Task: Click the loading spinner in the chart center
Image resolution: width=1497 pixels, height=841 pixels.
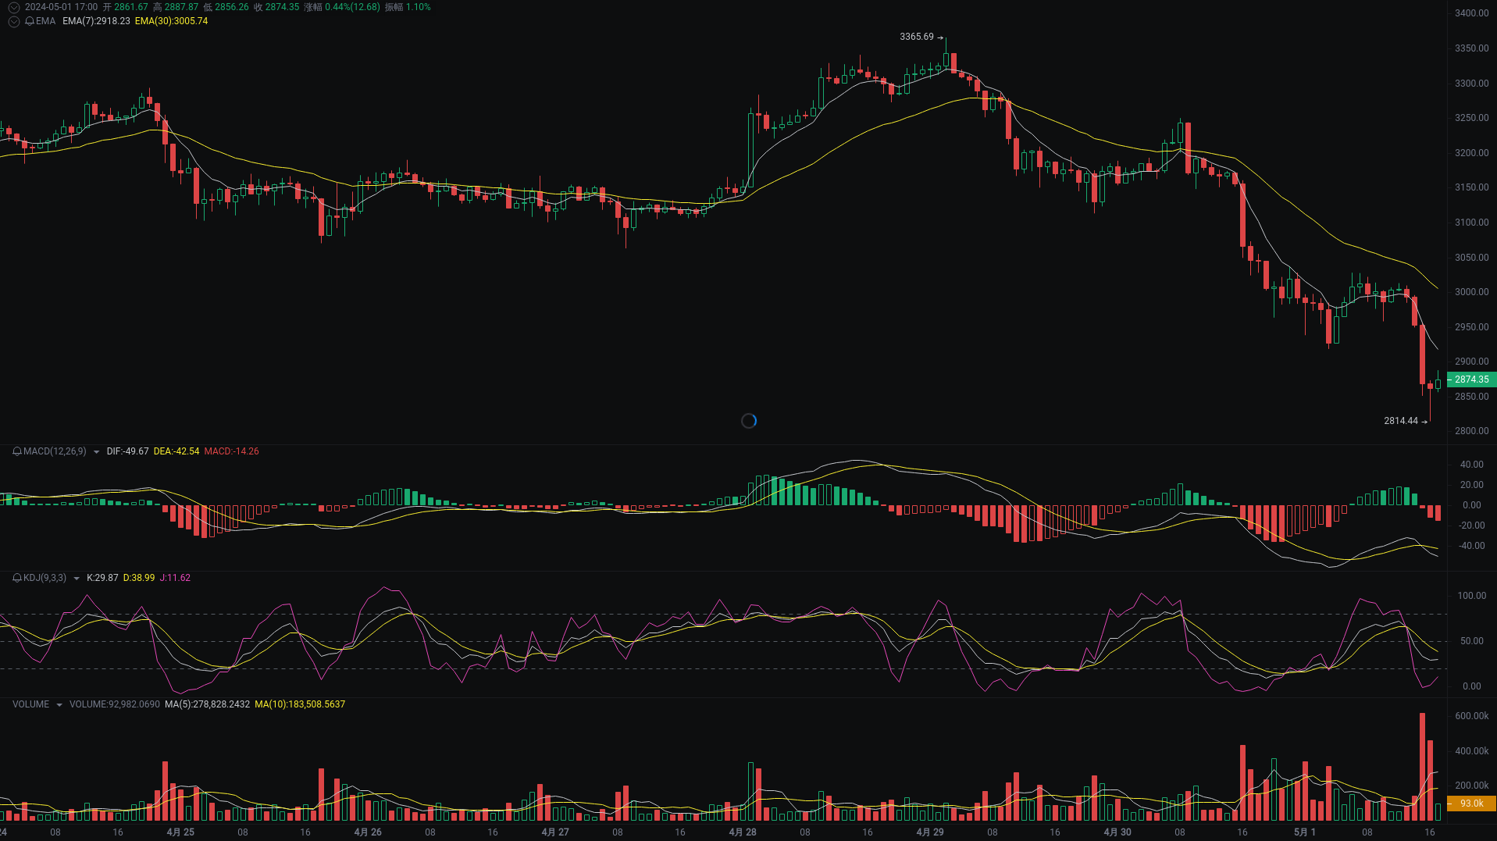Action: click(748, 421)
